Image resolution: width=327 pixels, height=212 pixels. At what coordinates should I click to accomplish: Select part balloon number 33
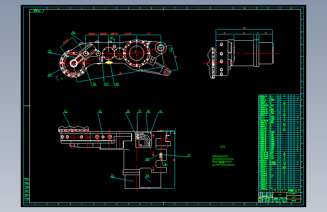[112, 175]
